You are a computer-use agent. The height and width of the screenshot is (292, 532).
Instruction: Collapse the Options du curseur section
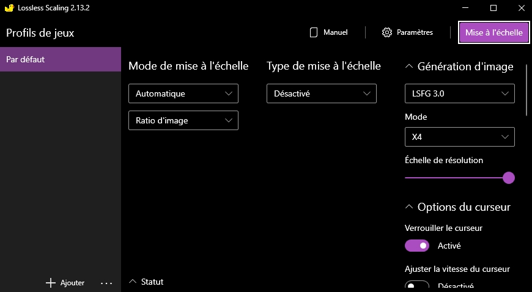pyautogui.click(x=409, y=207)
